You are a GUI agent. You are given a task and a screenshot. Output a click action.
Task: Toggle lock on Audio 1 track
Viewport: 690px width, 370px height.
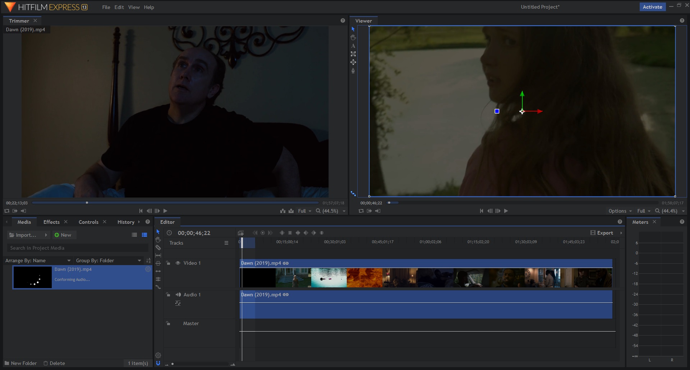pyautogui.click(x=168, y=295)
